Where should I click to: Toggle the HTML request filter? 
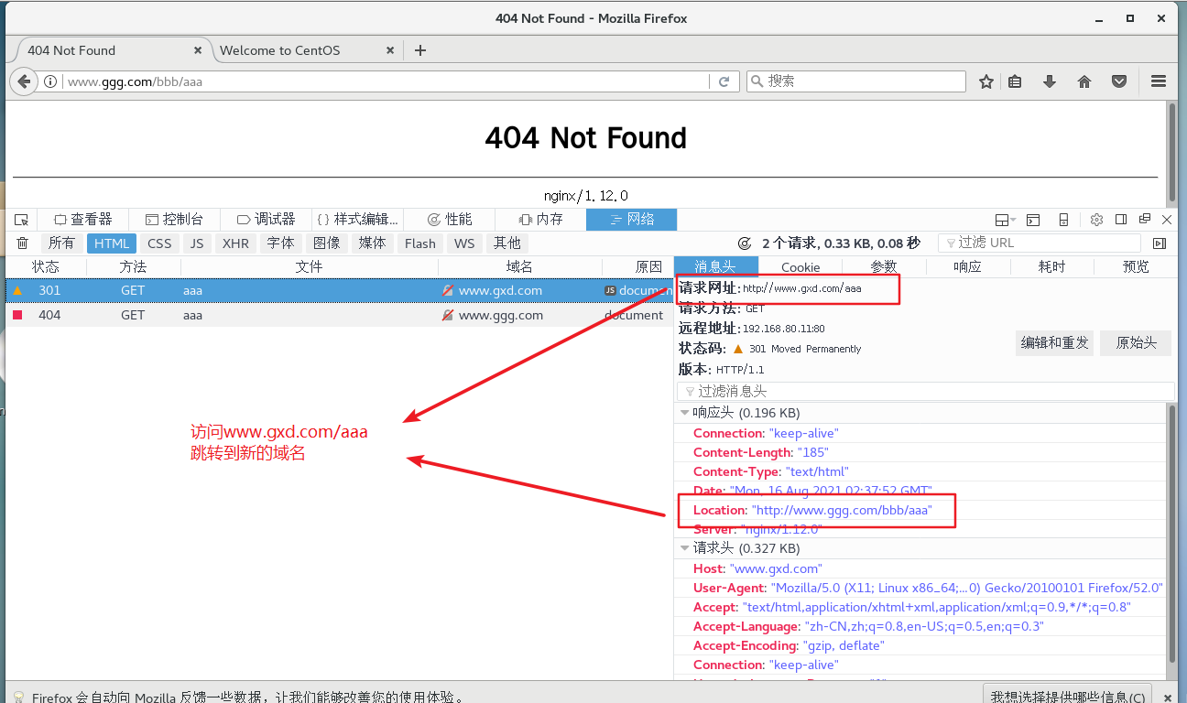pyautogui.click(x=112, y=243)
